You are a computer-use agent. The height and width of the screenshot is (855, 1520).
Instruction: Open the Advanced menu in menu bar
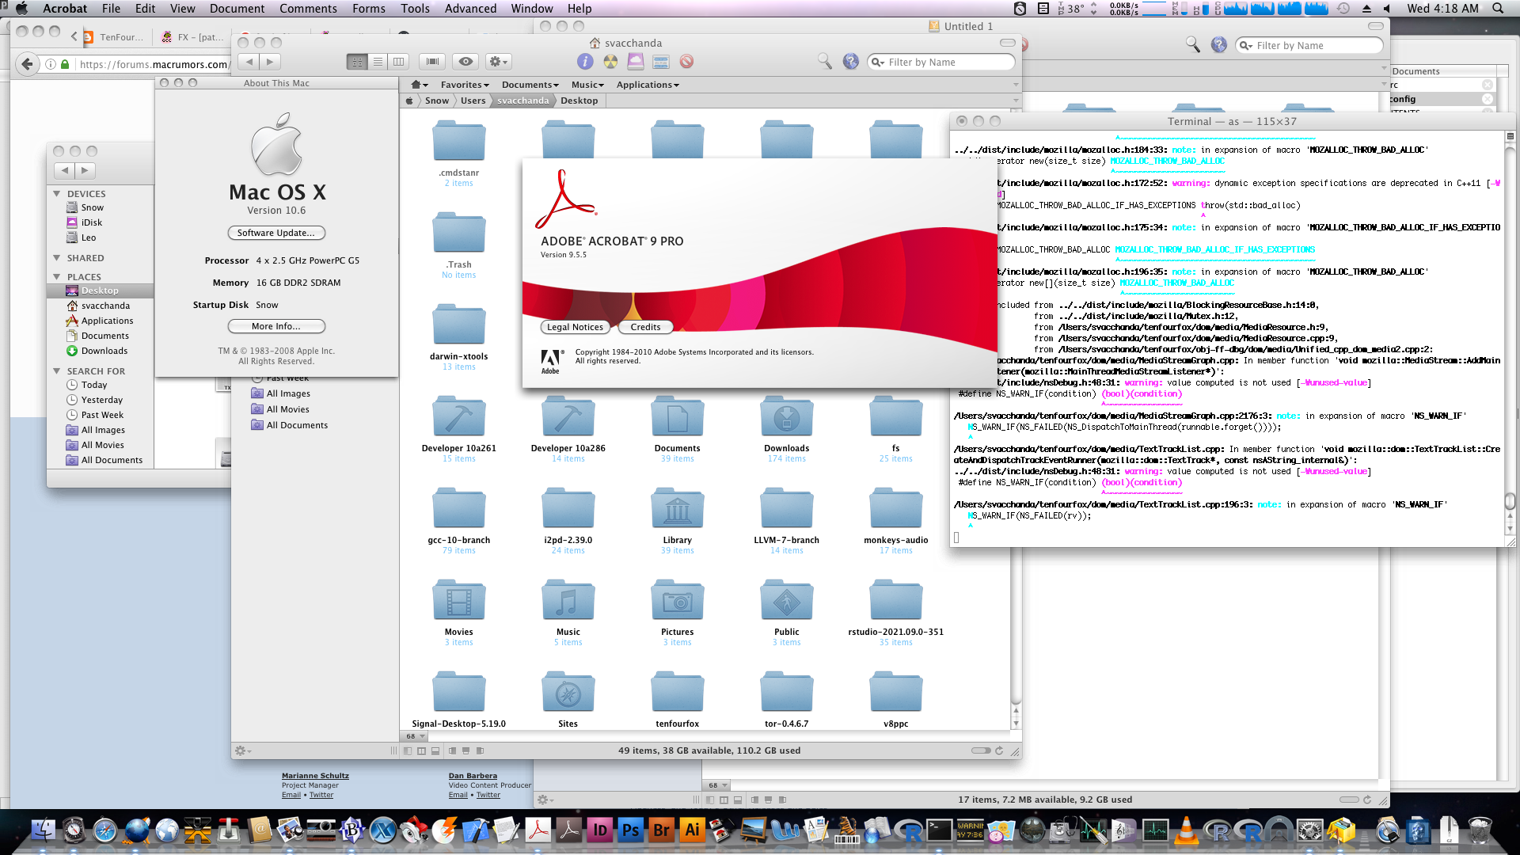(470, 9)
